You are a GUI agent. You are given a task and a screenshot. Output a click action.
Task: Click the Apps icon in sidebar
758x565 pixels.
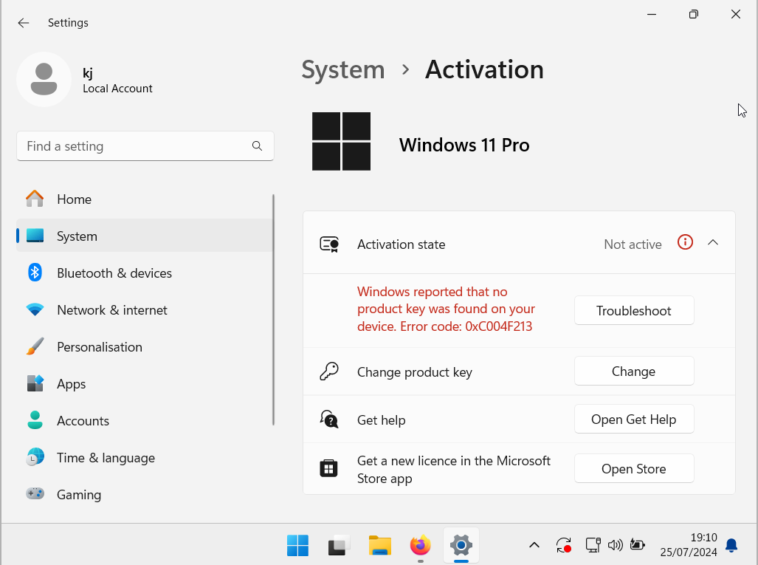point(35,383)
